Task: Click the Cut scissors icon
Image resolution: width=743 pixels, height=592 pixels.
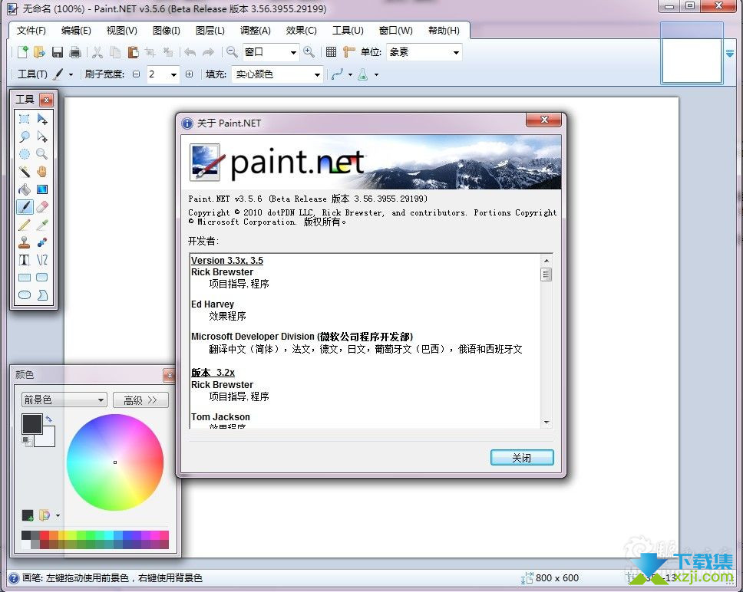Action: (97, 52)
